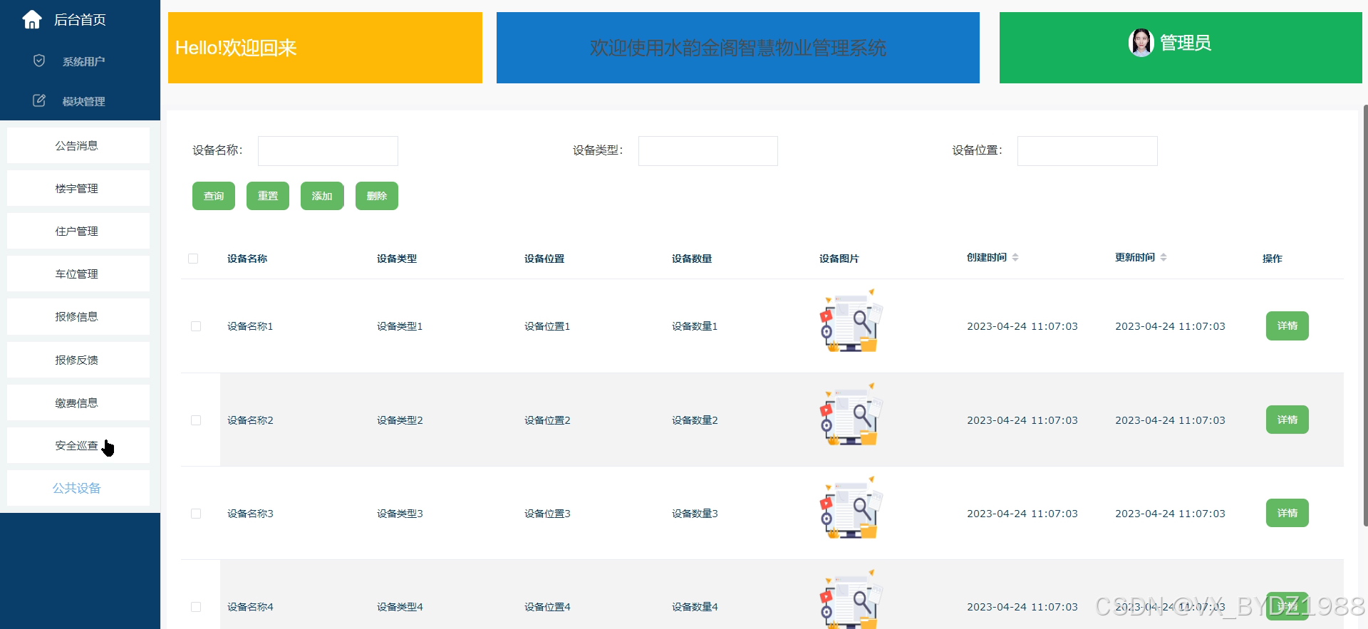Open the 楼宇管理 menu item

(78, 188)
